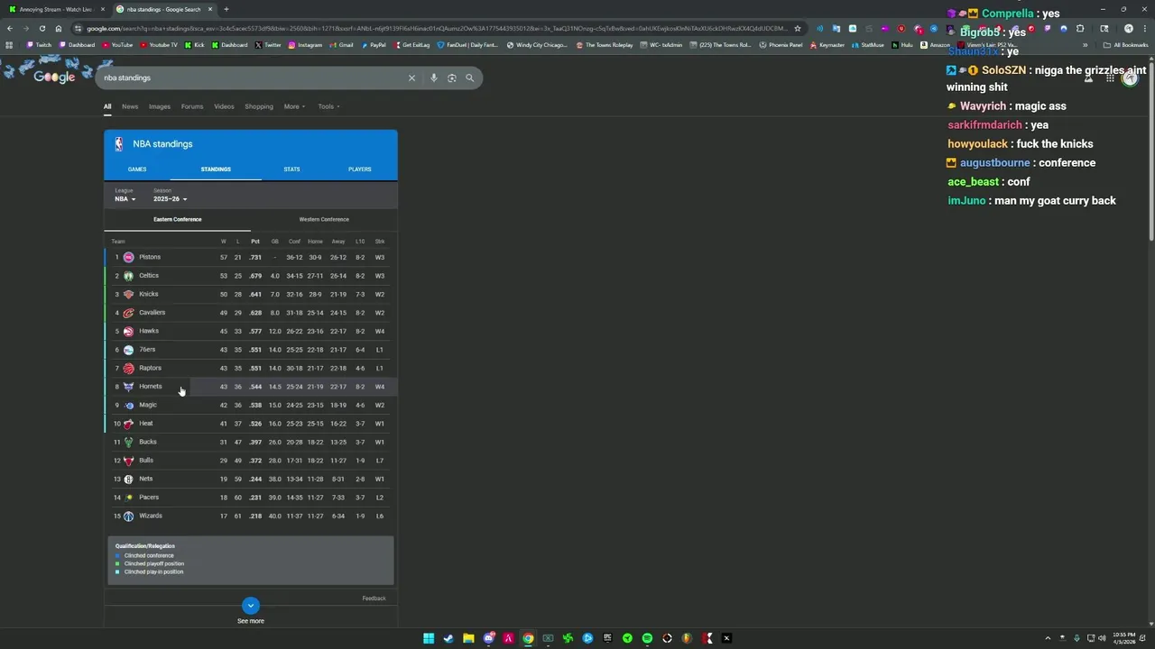Click the NBA standings card title
The height and width of the screenshot is (649, 1155).
[x=162, y=144]
